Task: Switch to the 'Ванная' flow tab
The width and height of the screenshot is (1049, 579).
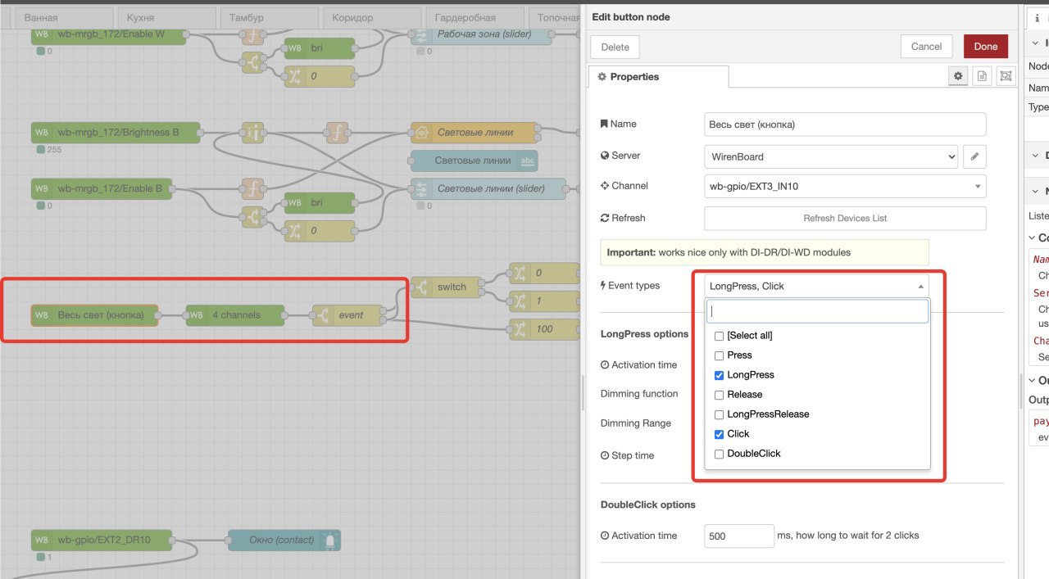Action: [63, 17]
